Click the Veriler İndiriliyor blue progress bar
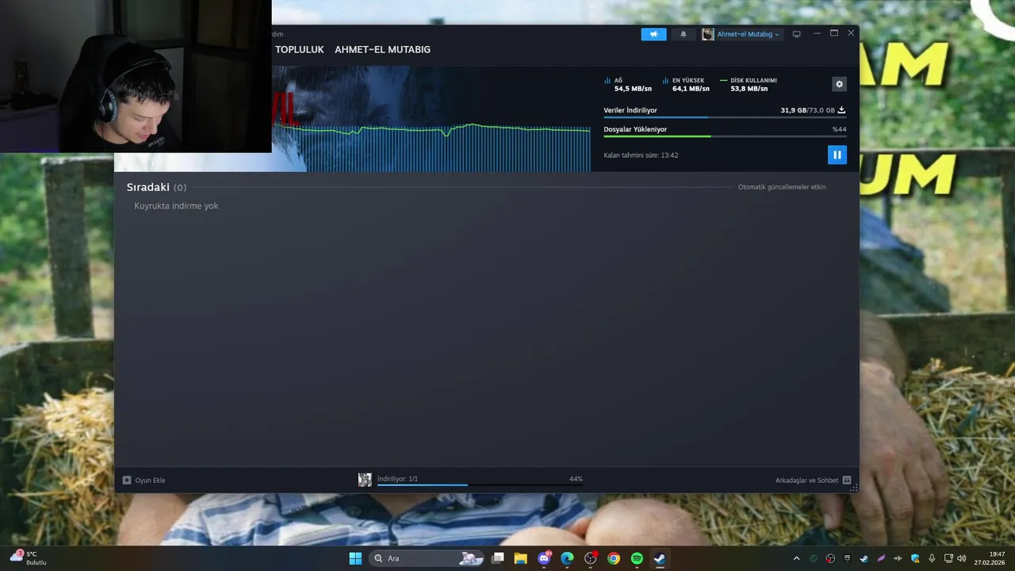The image size is (1015, 571). click(x=725, y=117)
